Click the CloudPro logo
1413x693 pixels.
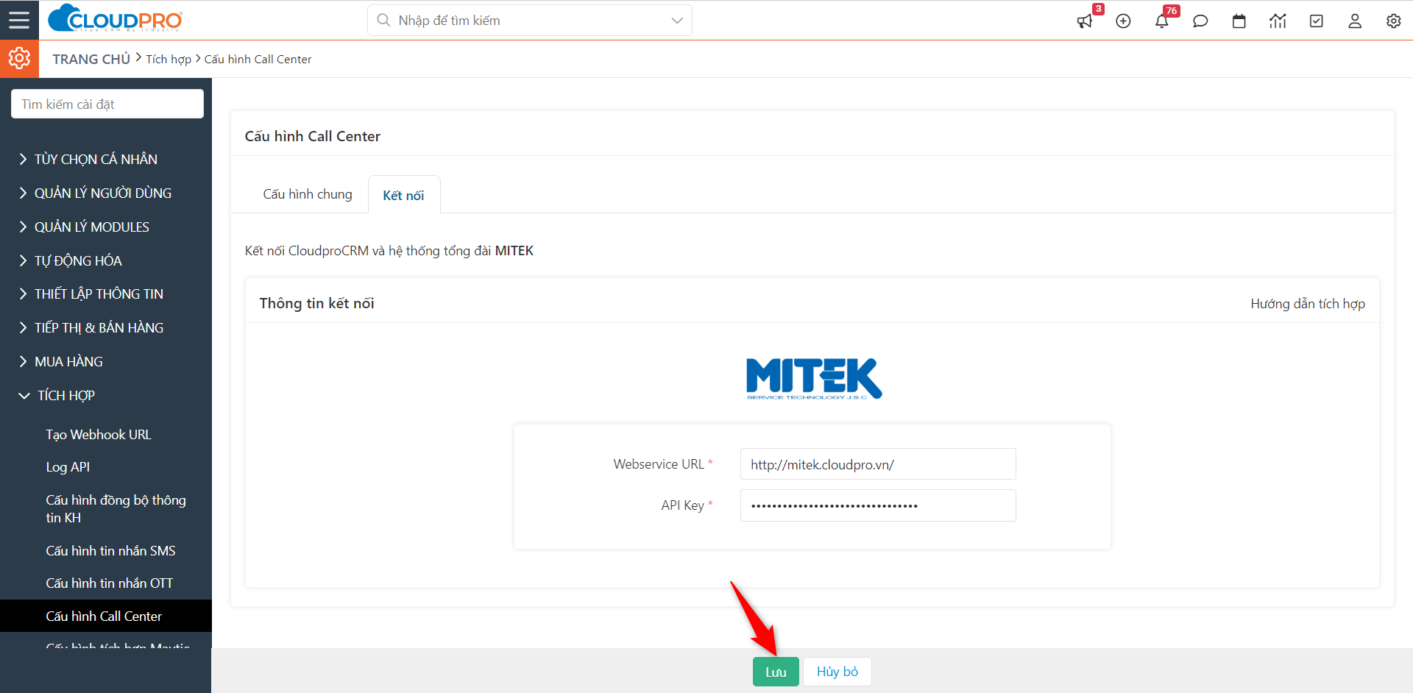tap(115, 19)
